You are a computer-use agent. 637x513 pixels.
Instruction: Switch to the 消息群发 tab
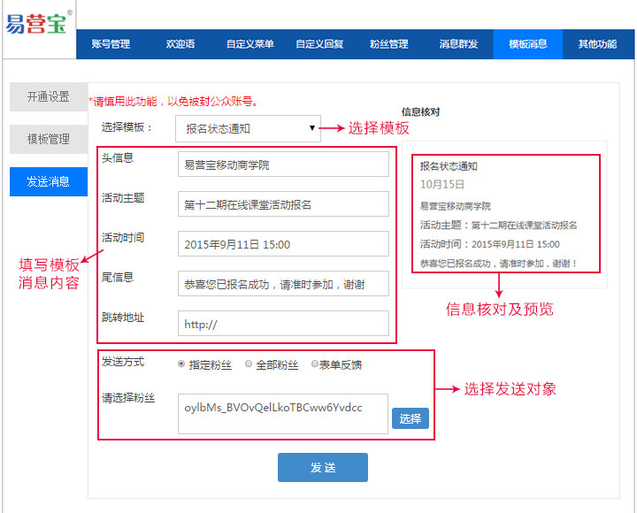pyautogui.click(x=458, y=44)
